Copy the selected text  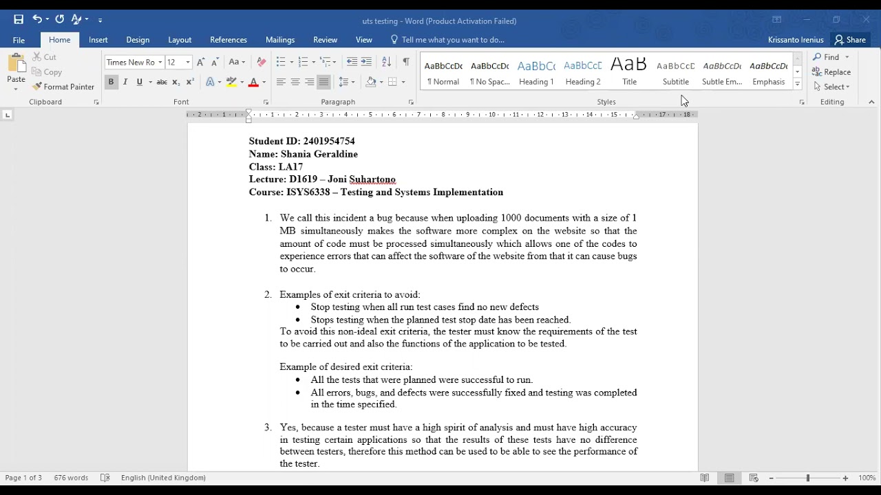[x=47, y=72]
